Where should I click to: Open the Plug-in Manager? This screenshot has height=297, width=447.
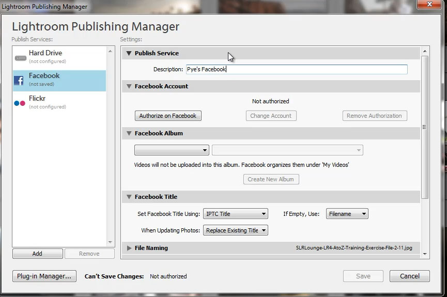point(44,276)
